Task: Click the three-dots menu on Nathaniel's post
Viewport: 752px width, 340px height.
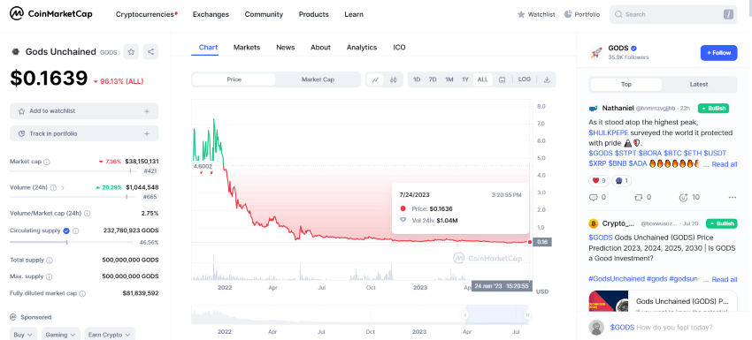Action: coord(732,197)
